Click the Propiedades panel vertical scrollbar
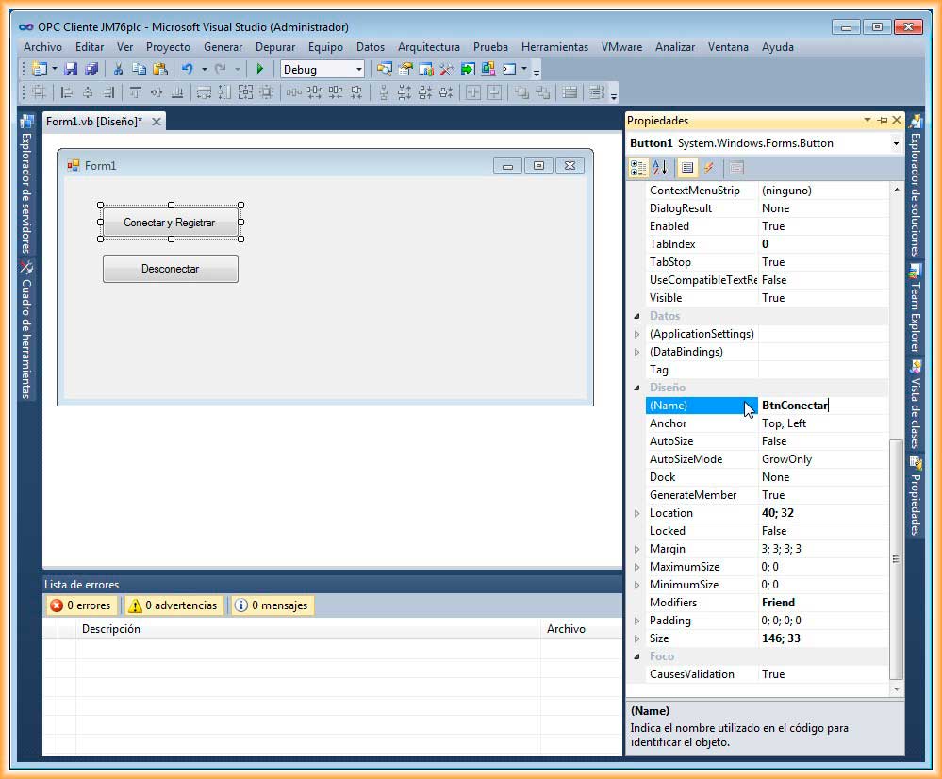The image size is (942, 779). [x=896, y=558]
